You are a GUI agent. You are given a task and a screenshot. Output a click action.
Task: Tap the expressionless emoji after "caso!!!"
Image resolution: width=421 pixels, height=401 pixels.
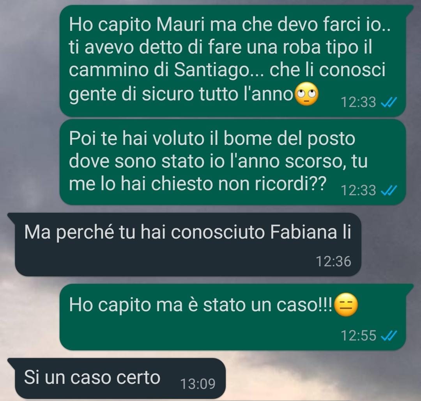pyautogui.click(x=347, y=305)
